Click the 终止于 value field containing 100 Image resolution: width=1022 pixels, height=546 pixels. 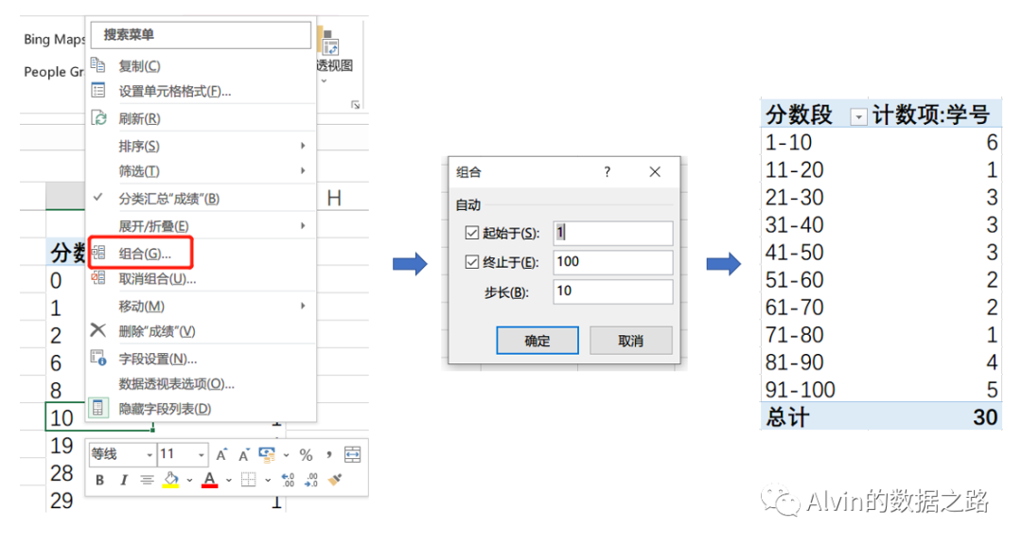(612, 262)
